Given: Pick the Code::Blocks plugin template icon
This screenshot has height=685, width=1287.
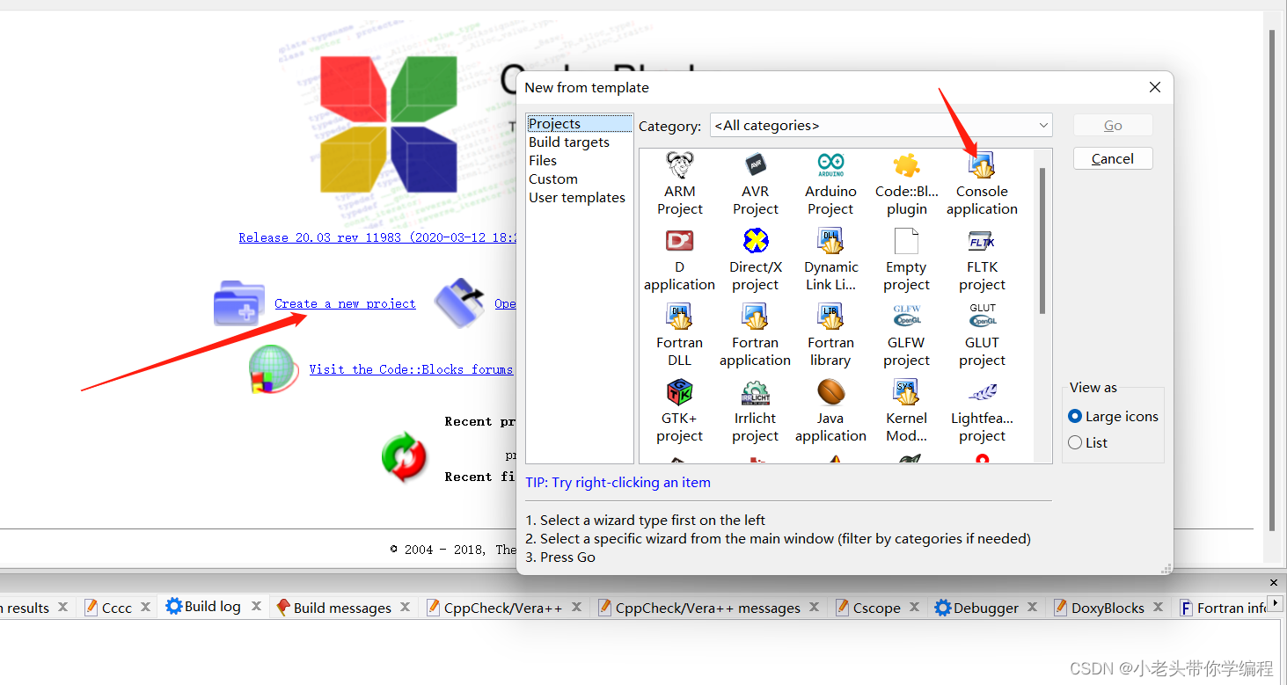Looking at the screenshot, I should pyautogui.click(x=906, y=165).
